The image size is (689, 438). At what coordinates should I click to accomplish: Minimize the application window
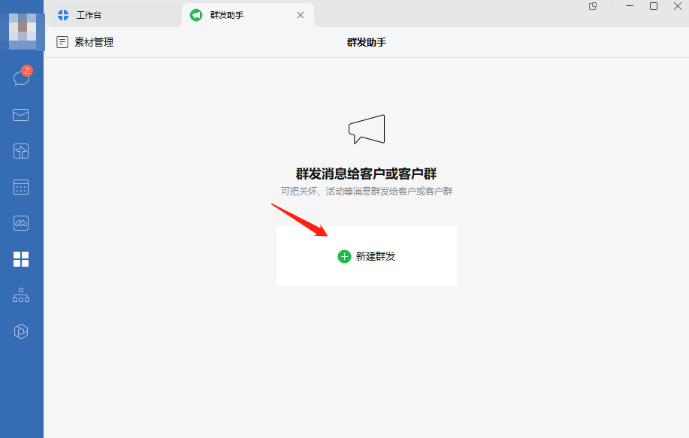click(x=629, y=7)
